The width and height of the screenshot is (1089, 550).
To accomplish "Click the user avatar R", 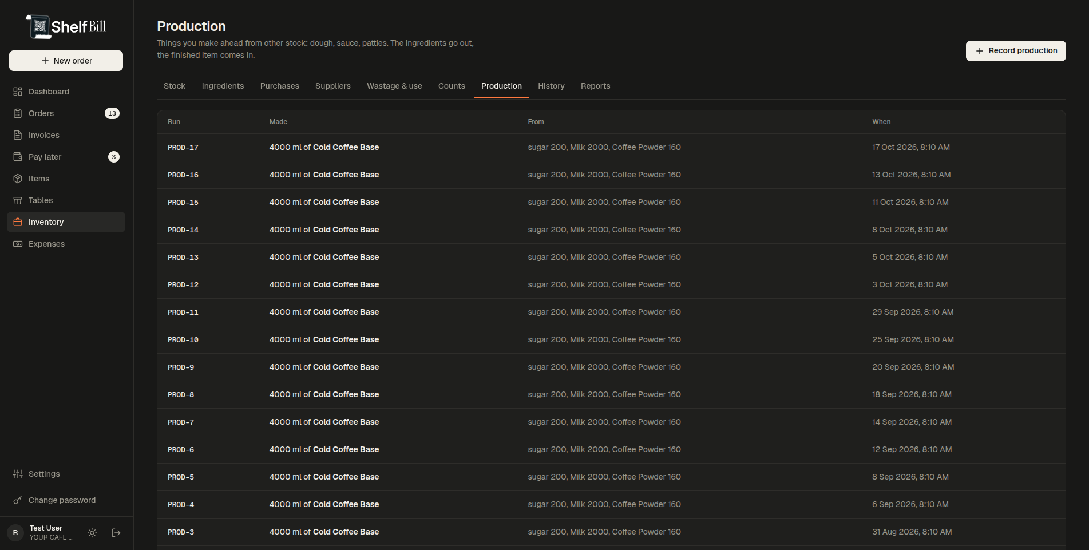I will (15, 533).
